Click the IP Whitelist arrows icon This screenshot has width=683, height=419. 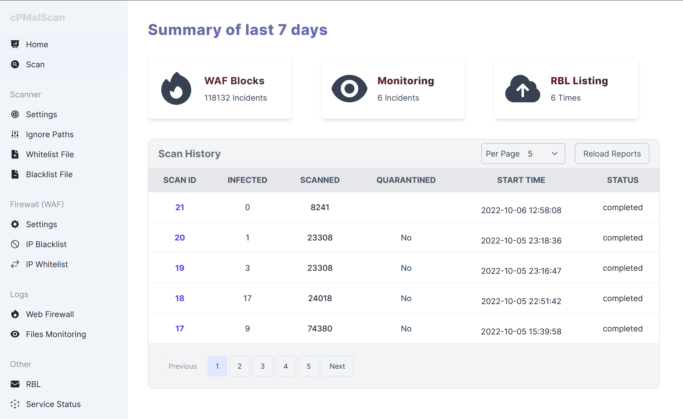(15, 264)
